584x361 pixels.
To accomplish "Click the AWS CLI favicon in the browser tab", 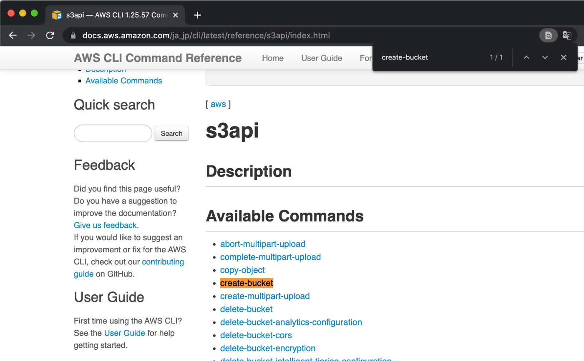I will (56, 15).
